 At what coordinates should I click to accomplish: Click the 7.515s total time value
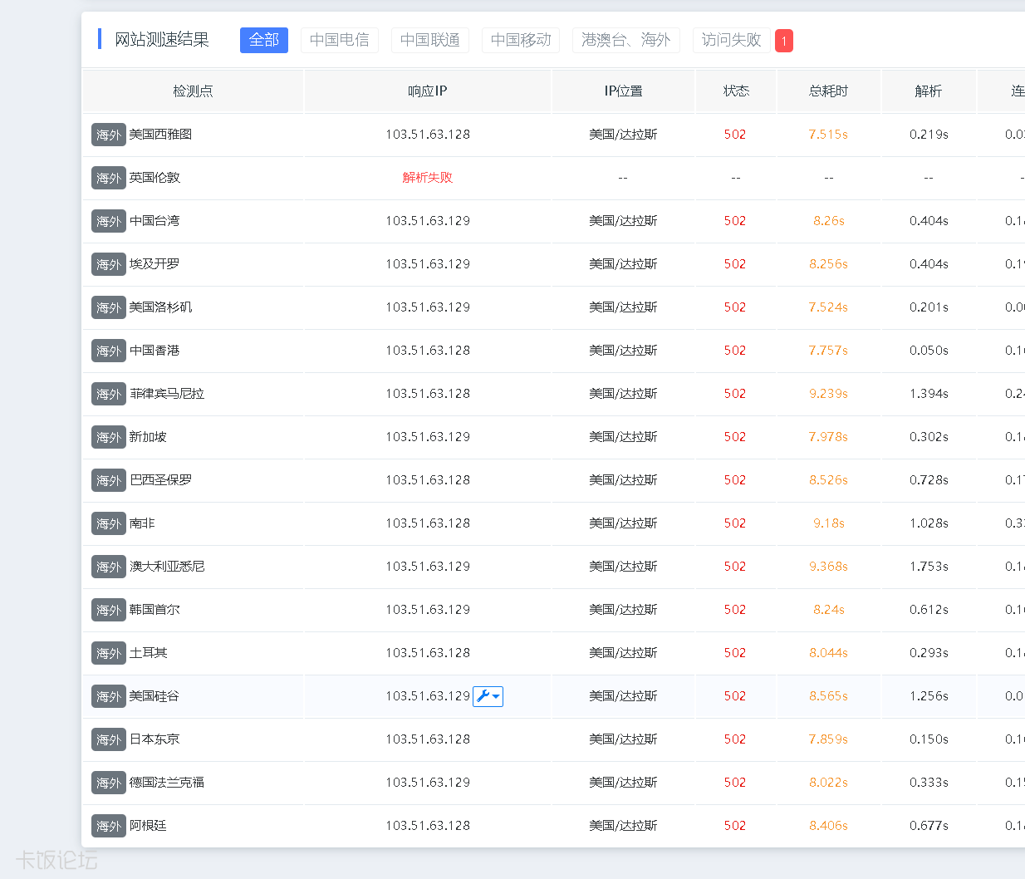828,135
